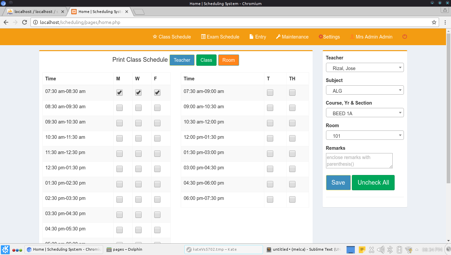Screen dimensions: 451x255
Task: Open the Subject dropdown showing ALG
Action: (365, 90)
